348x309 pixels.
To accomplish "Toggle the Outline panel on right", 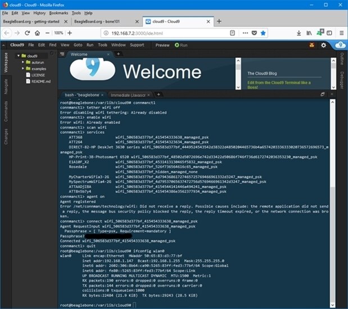I will pyautogui.click(x=342, y=59).
